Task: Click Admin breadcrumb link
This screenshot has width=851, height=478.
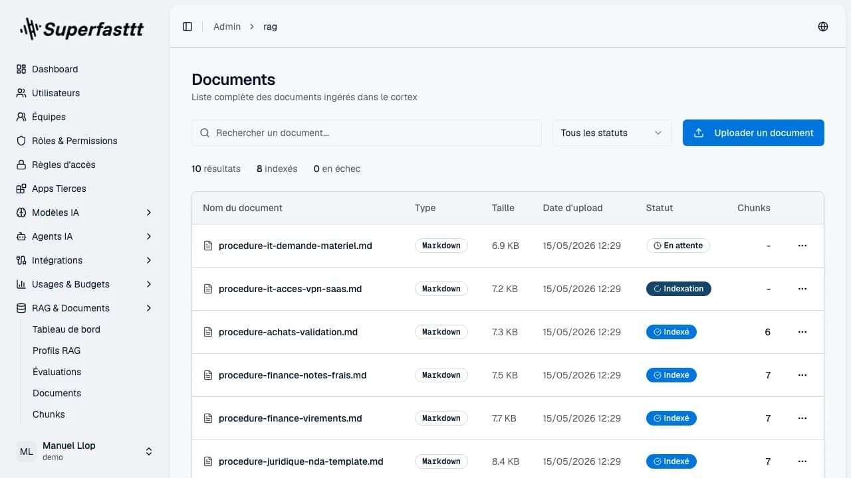Action: click(227, 27)
